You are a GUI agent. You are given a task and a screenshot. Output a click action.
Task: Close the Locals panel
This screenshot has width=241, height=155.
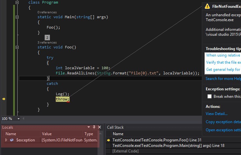point(99,127)
